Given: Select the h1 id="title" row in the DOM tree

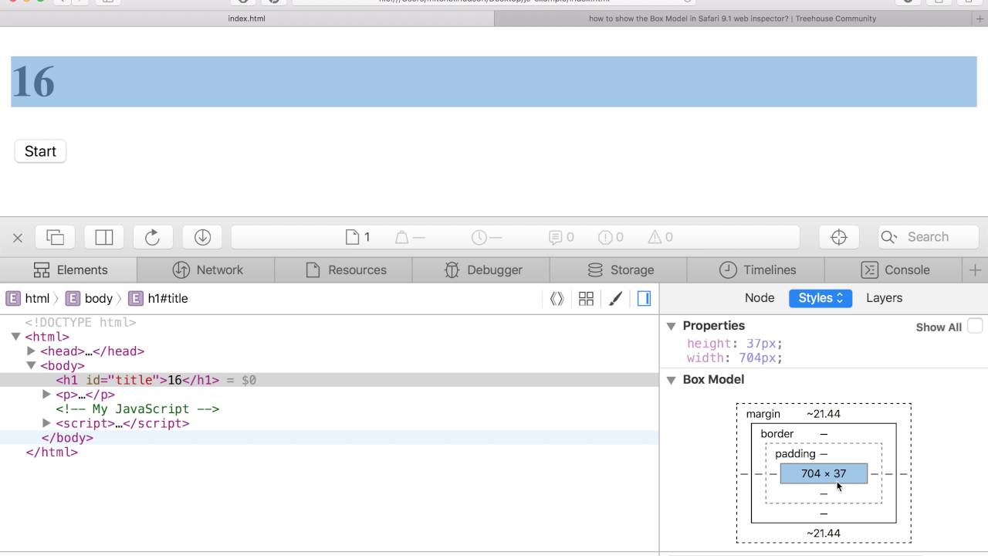Looking at the screenshot, I should [329, 380].
